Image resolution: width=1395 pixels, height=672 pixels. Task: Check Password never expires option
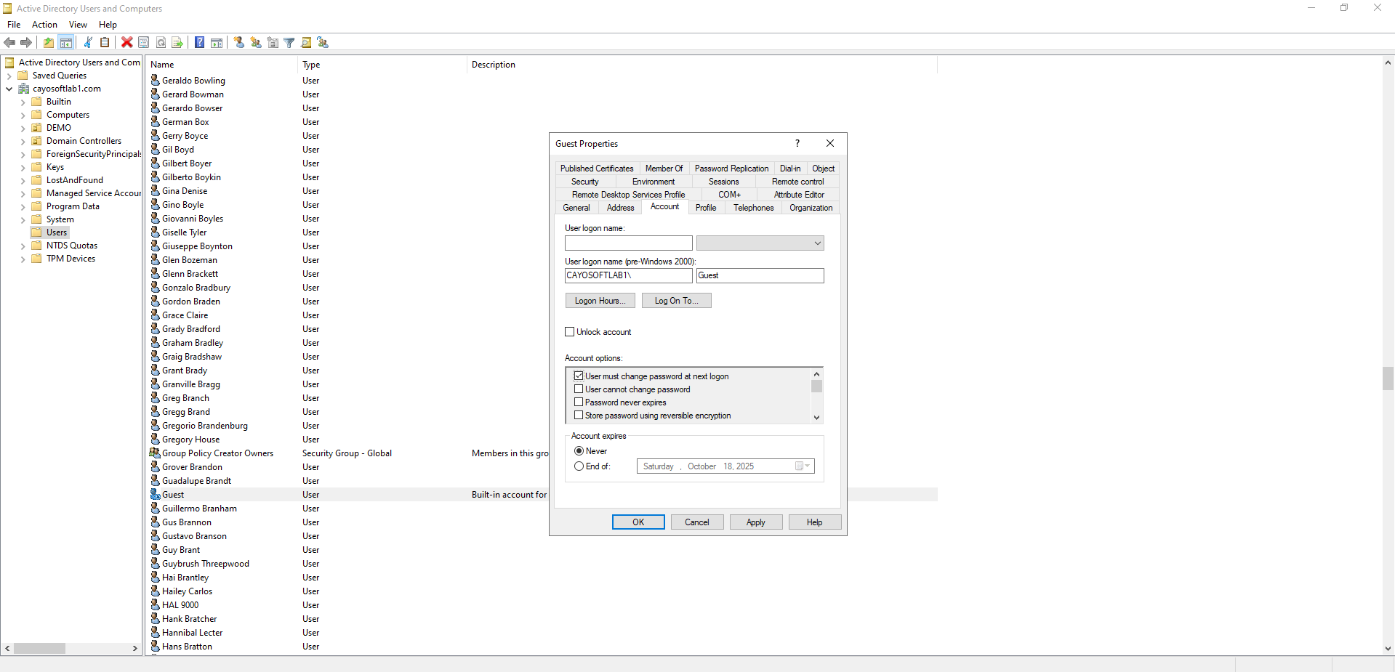click(x=579, y=402)
